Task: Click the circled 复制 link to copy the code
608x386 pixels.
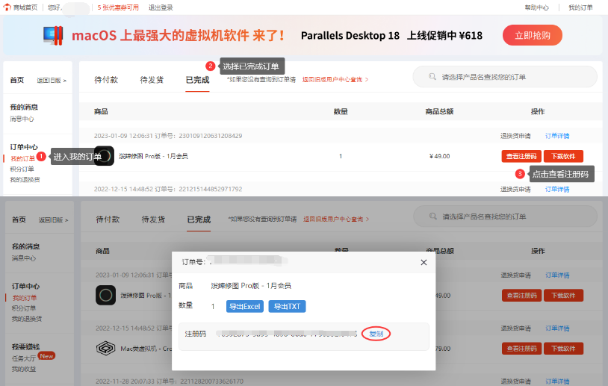Action: (376, 334)
